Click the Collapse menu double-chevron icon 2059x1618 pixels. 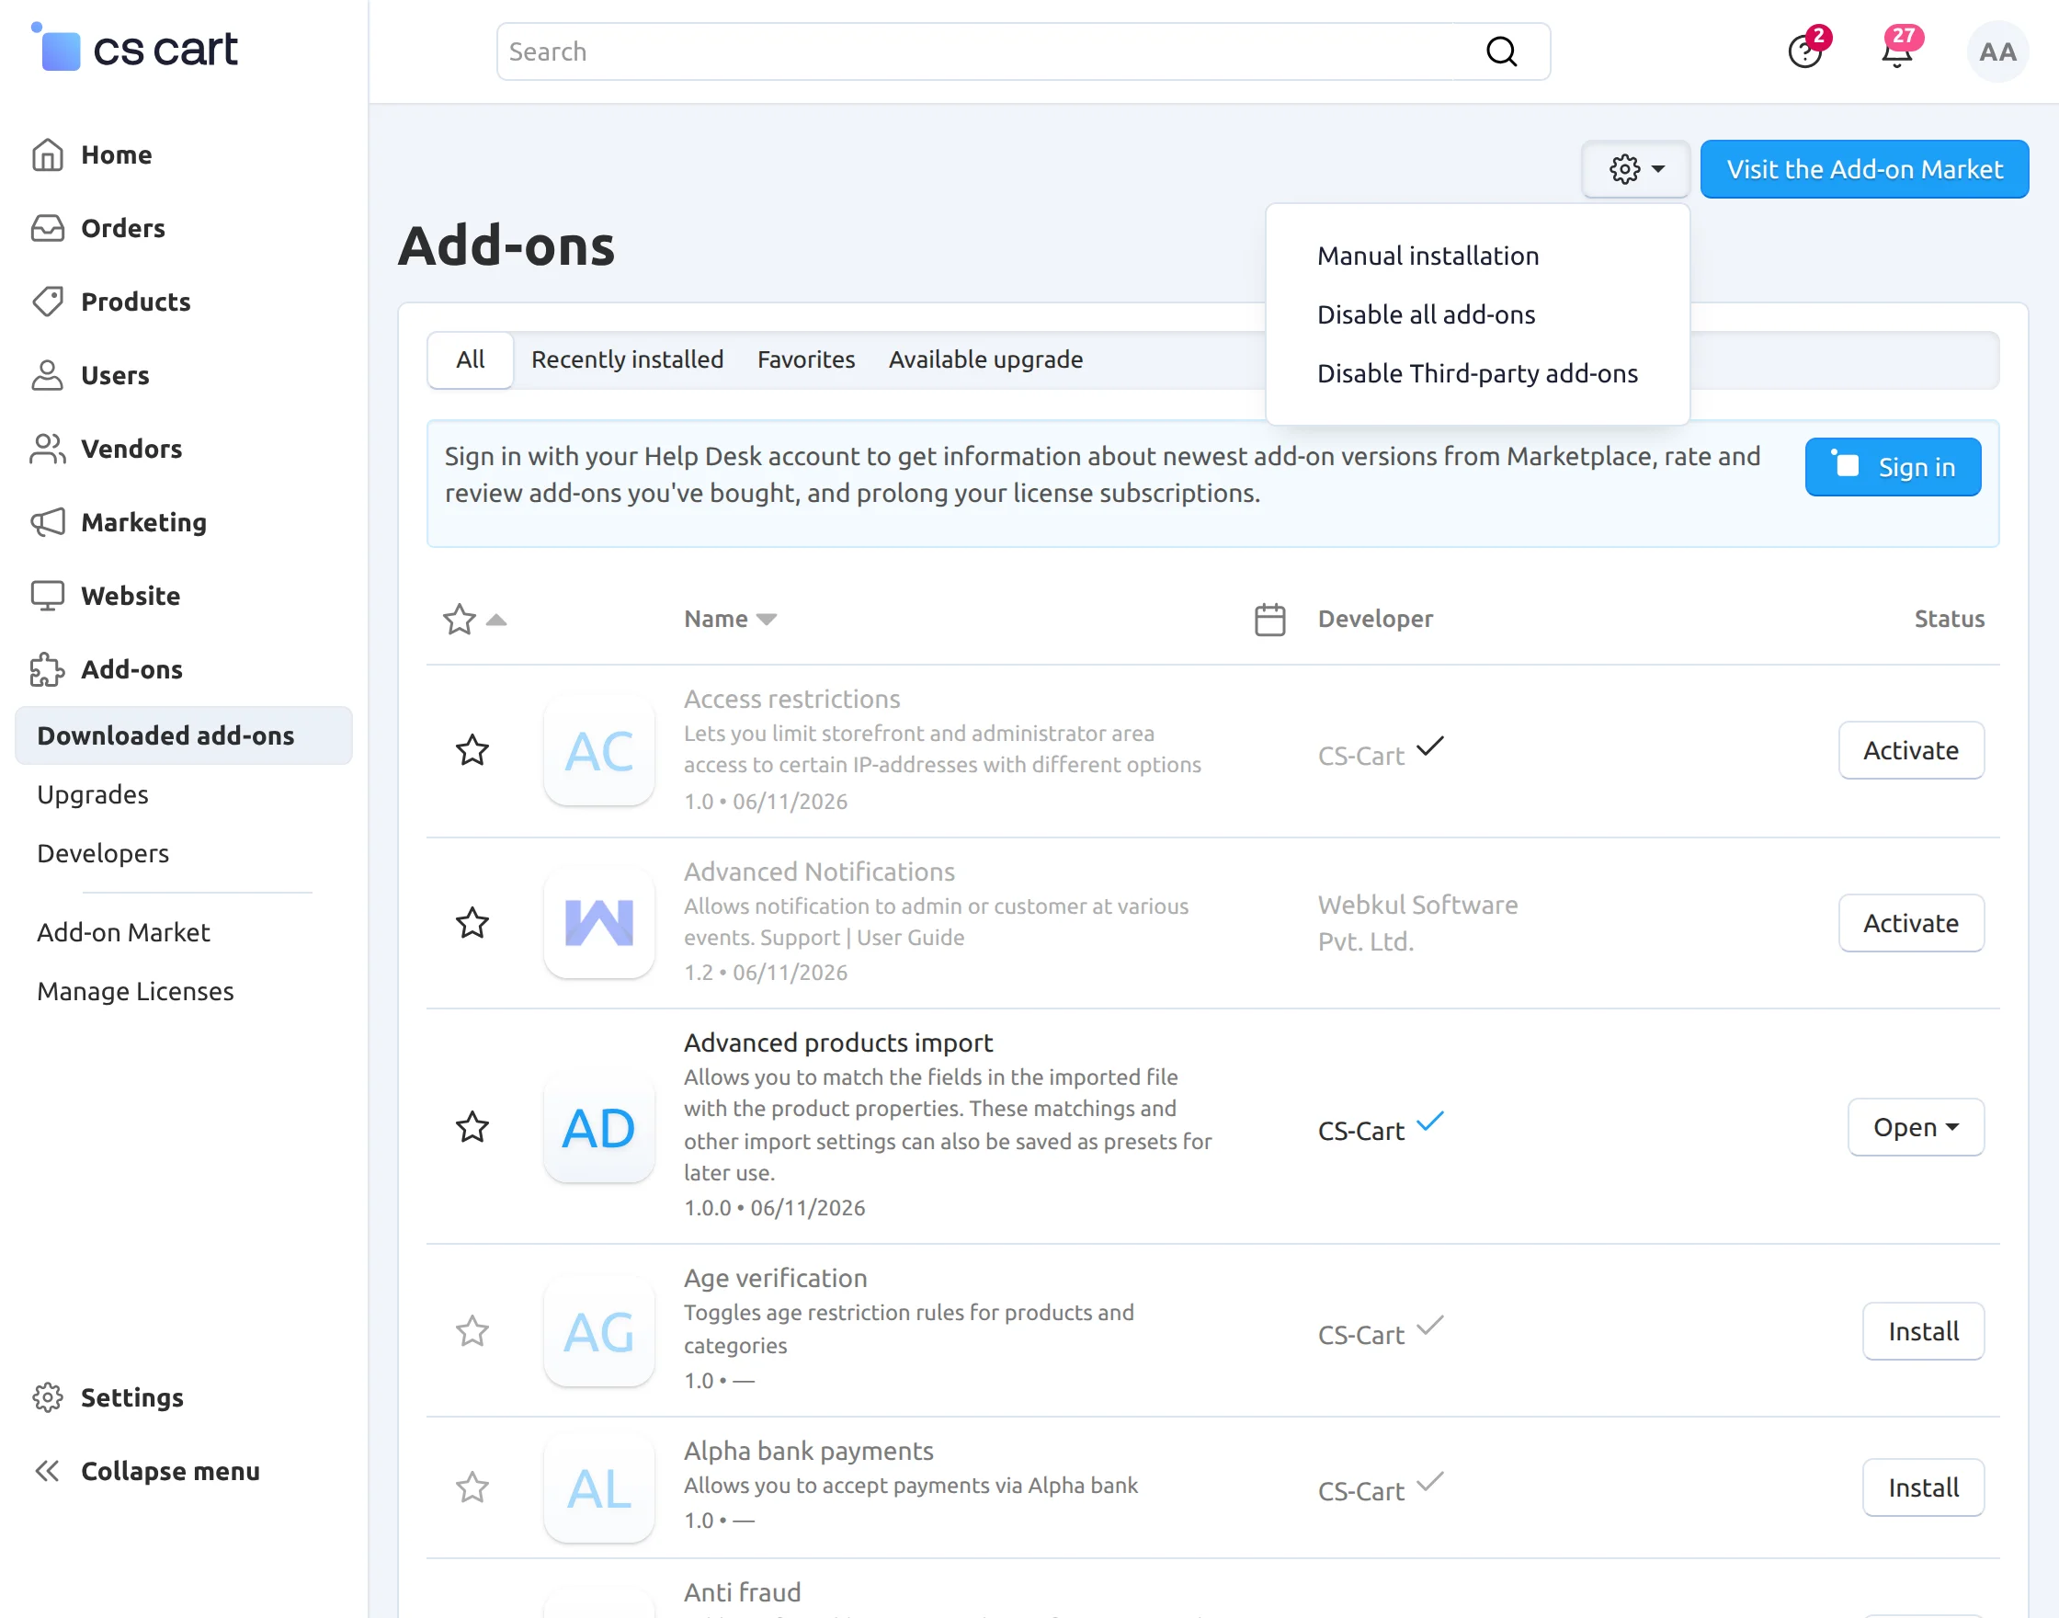tap(48, 1471)
